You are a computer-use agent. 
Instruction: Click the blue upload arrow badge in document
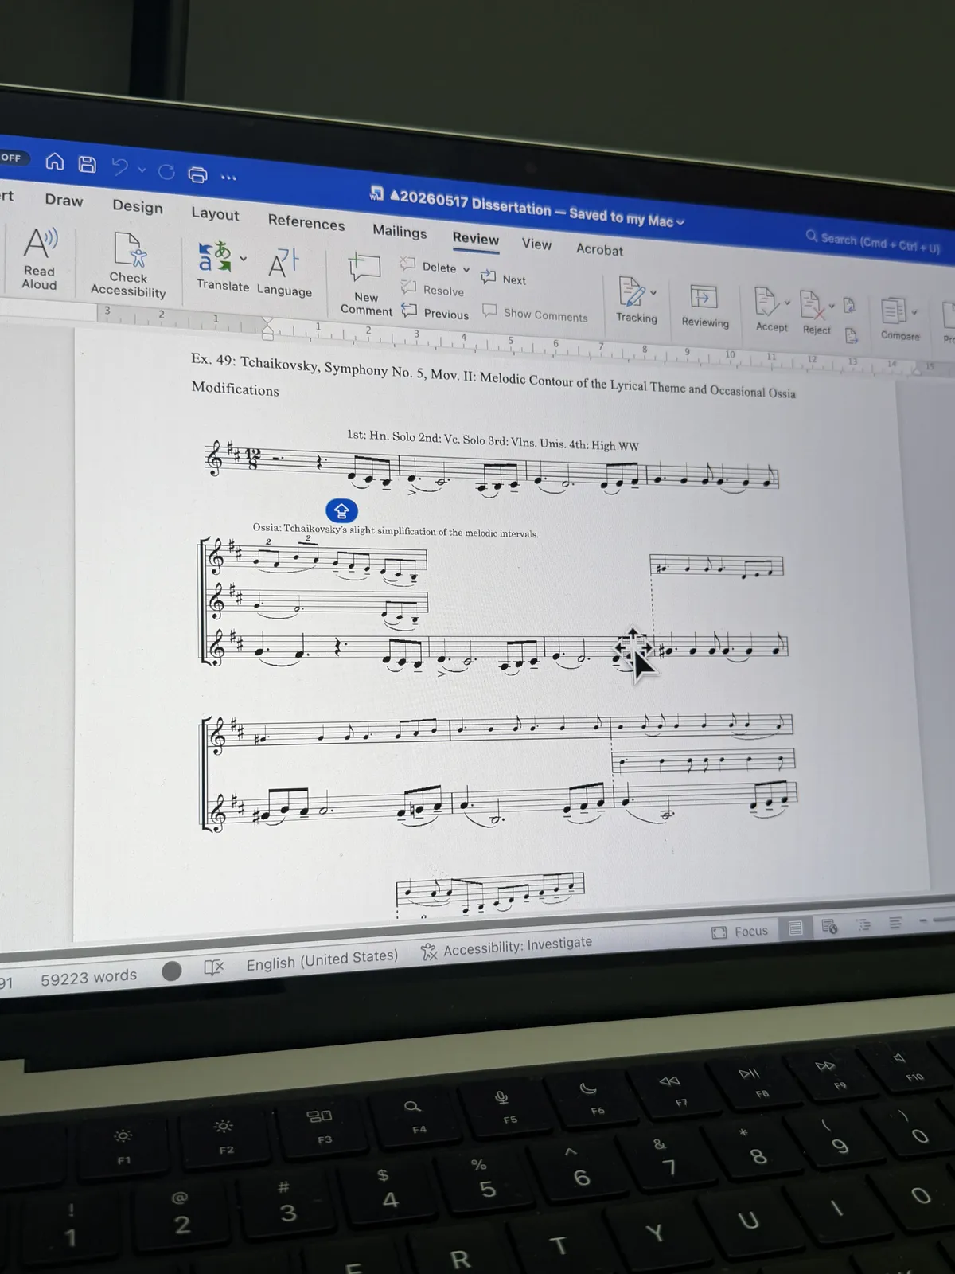point(342,510)
